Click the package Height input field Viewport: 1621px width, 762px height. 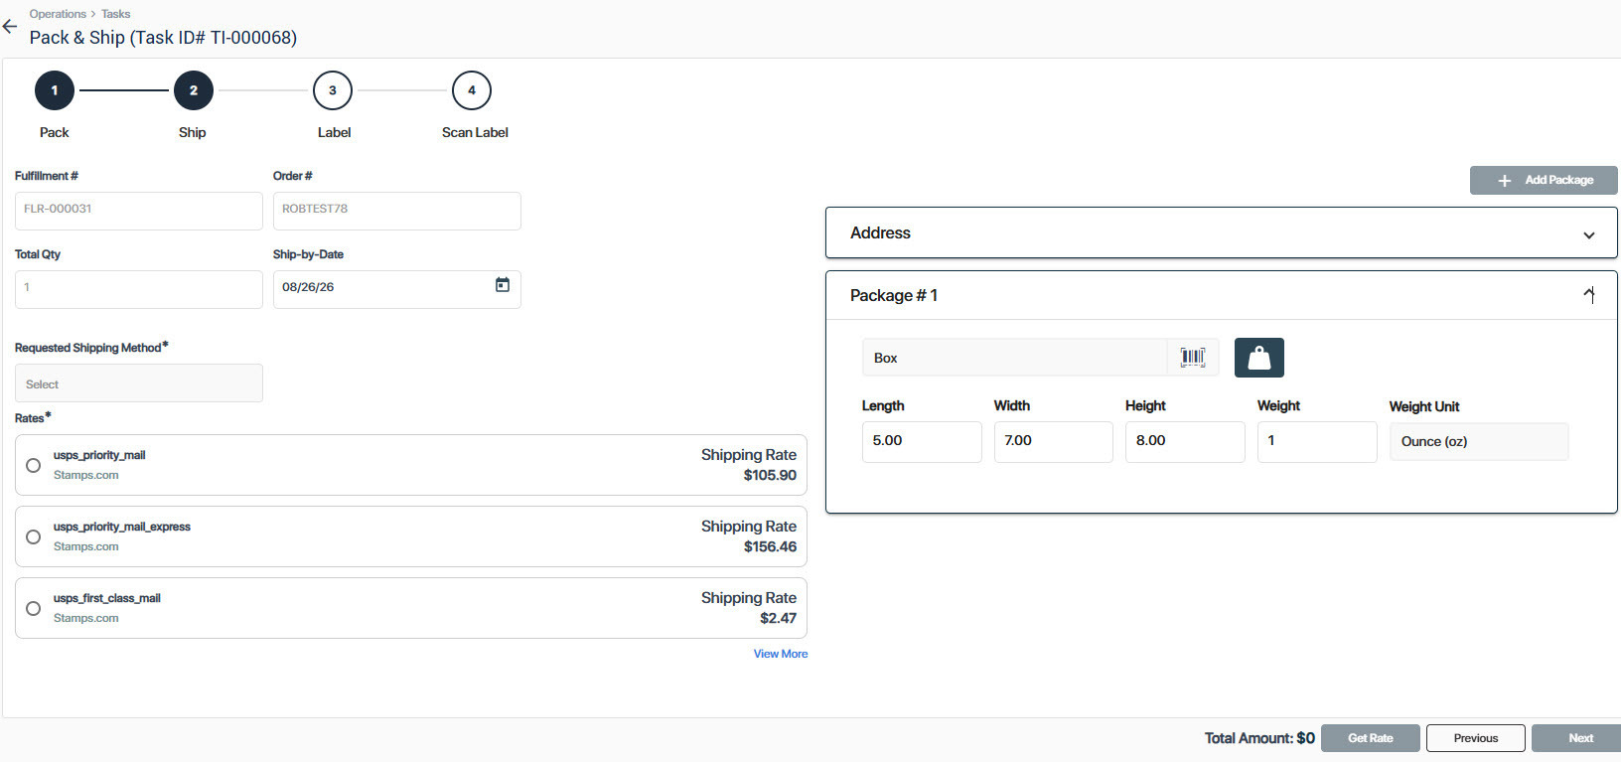click(x=1185, y=441)
